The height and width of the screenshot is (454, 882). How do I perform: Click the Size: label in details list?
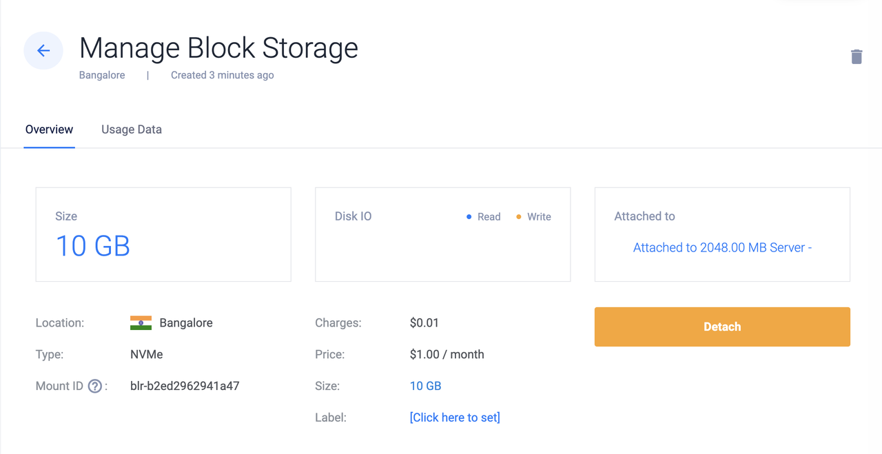click(327, 386)
